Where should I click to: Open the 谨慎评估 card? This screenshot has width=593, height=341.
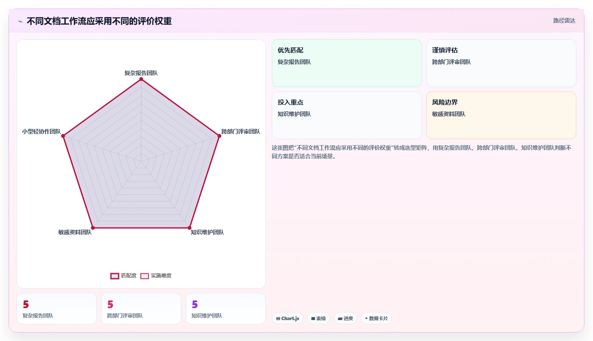501,63
